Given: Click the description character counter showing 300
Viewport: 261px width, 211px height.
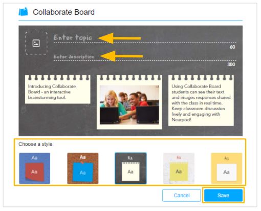Looking at the screenshot, I should coord(231,65).
